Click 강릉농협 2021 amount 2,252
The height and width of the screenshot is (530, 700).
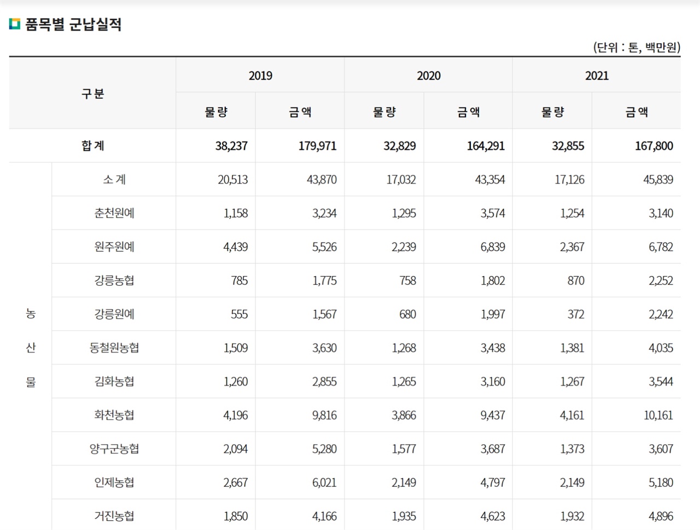pos(661,281)
